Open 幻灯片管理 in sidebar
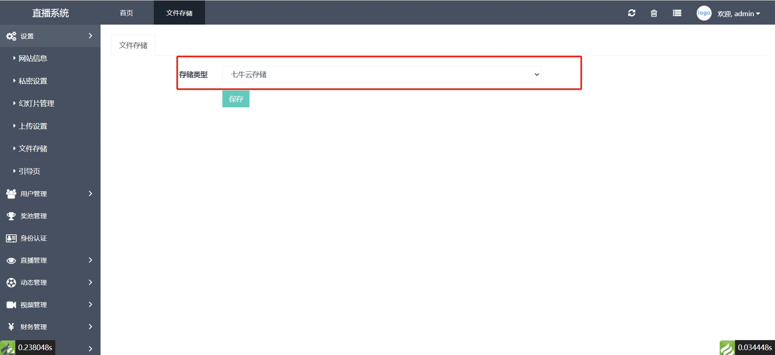This screenshot has height=355, width=775. [36, 104]
